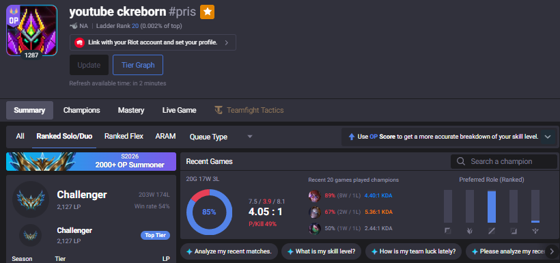Click the jungle role icon
This screenshot has height=263, width=560.
pos(470,231)
